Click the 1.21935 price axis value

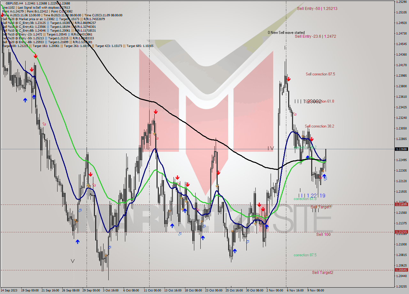[401, 192]
